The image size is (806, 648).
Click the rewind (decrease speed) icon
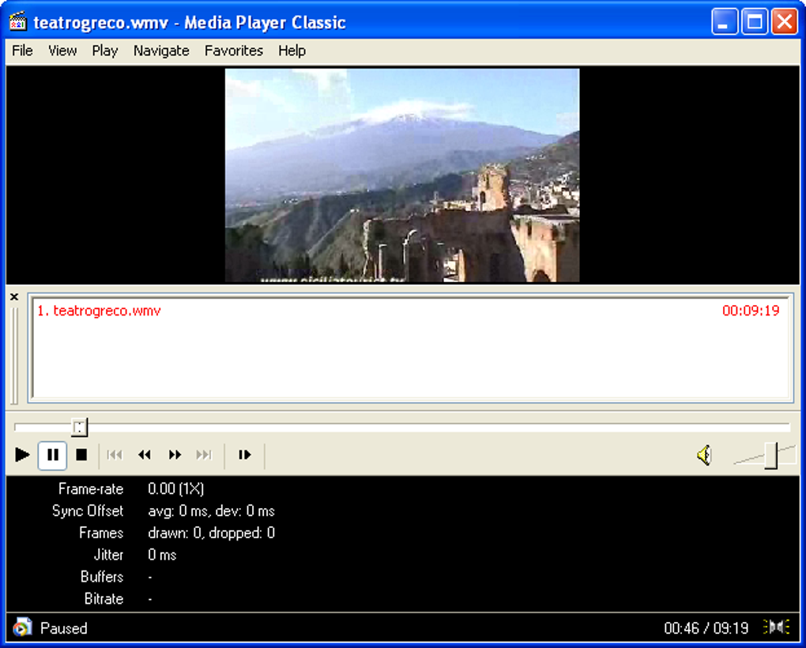[x=145, y=455]
